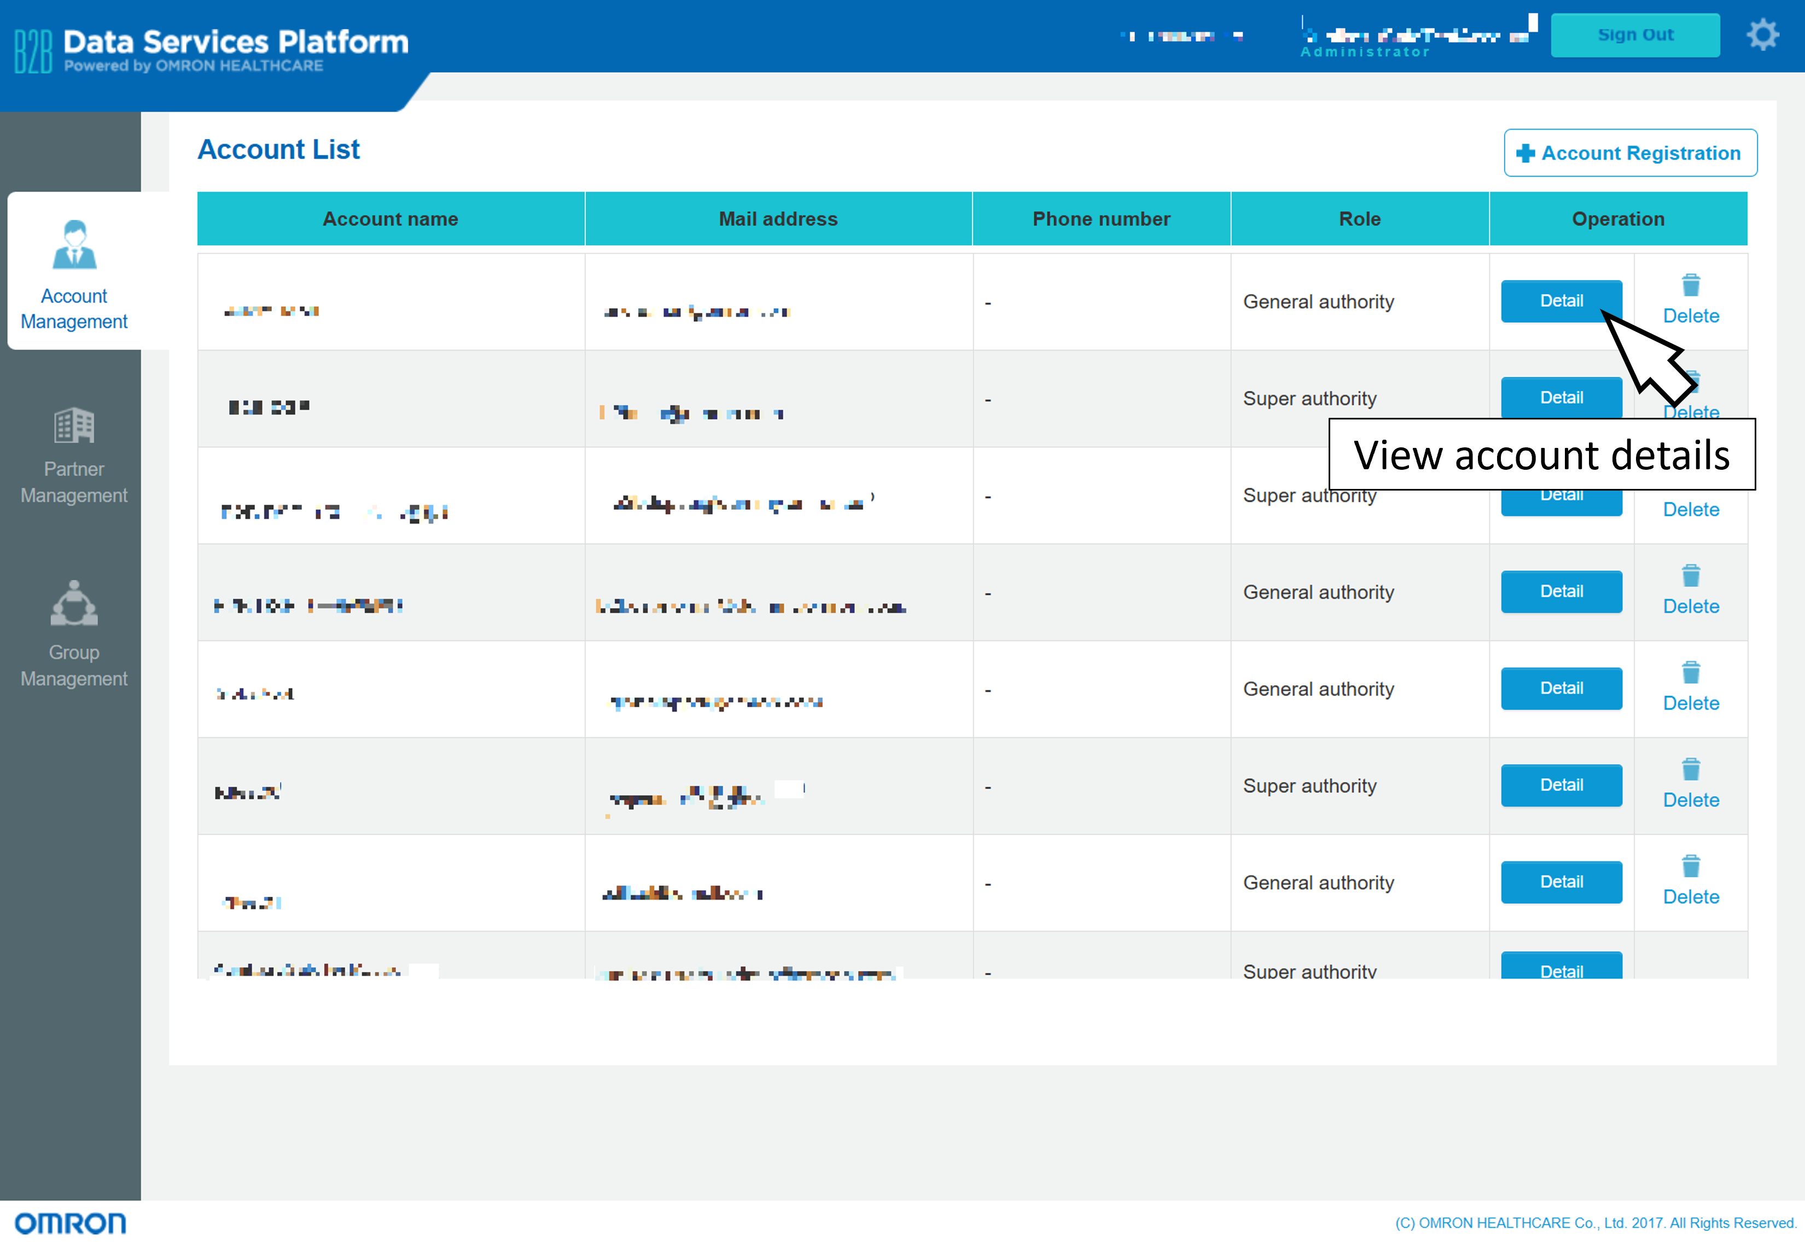Click the Account name column header
The width and height of the screenshot is (1805, 1242).
[391, 219]
